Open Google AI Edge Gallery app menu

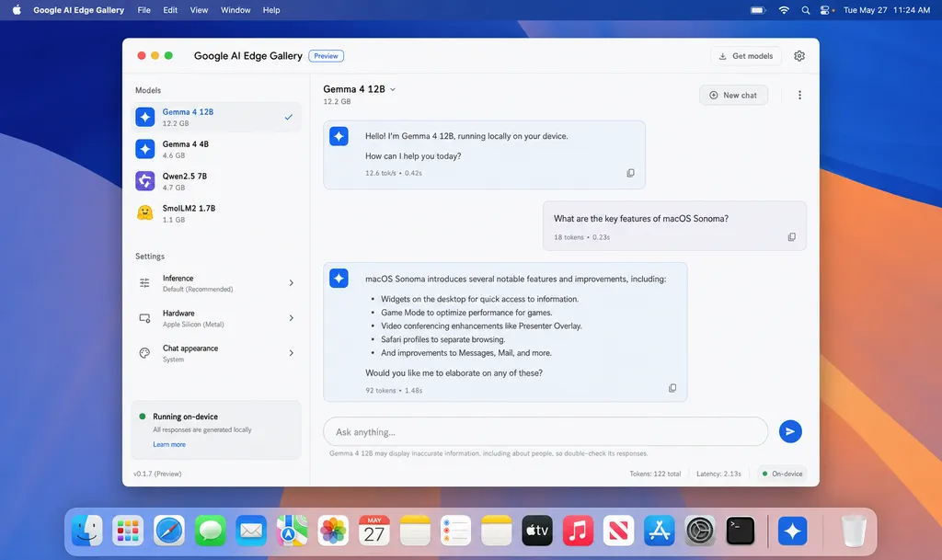point(79,10)
